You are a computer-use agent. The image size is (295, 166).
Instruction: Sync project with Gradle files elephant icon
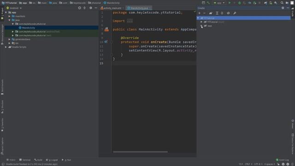pos(265,3)
